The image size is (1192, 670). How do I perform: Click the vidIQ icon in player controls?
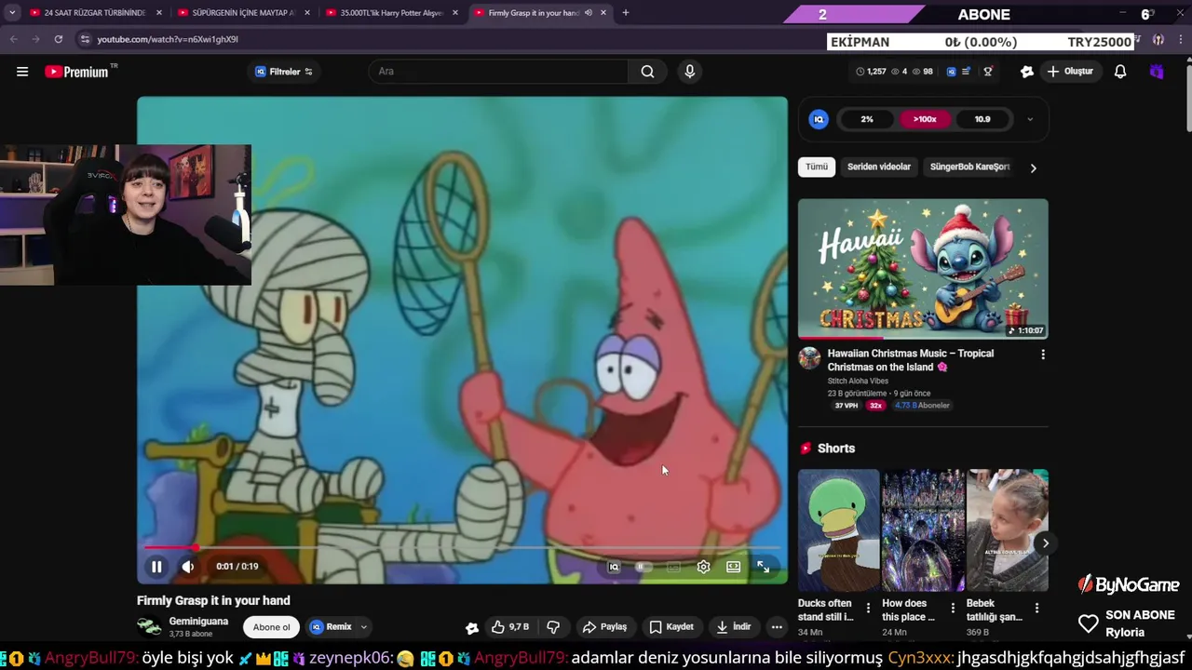[614, 567]
